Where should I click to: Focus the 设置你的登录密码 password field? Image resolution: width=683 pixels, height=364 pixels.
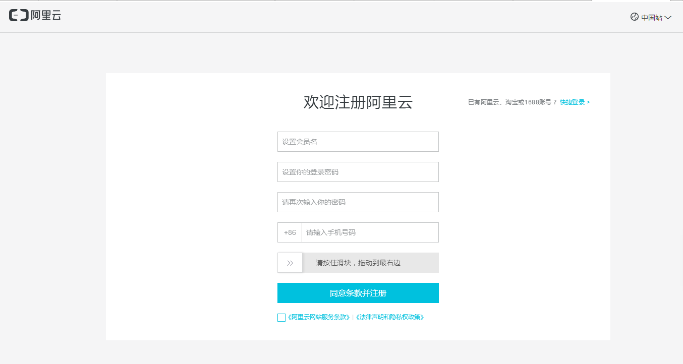tap(358, 172)
